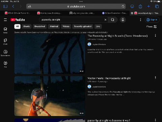Play Vector meets The Passerby thumbnail
Viewport: 162px width, 122px height.
pyautogui.click(x=50, y=96)
